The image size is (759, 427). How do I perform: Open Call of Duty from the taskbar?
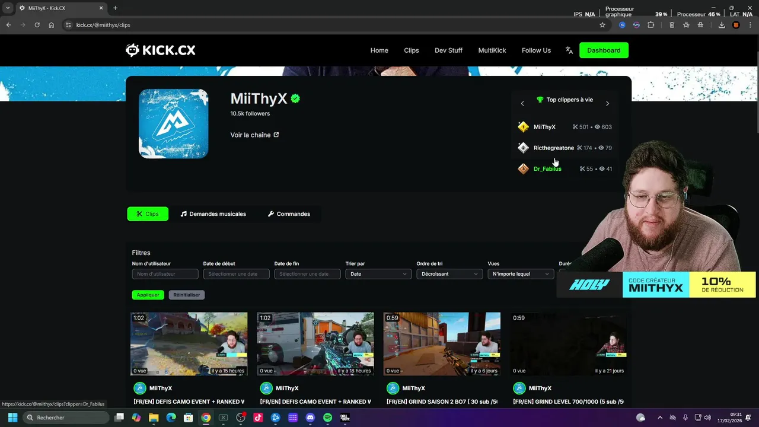click(345, 418)
